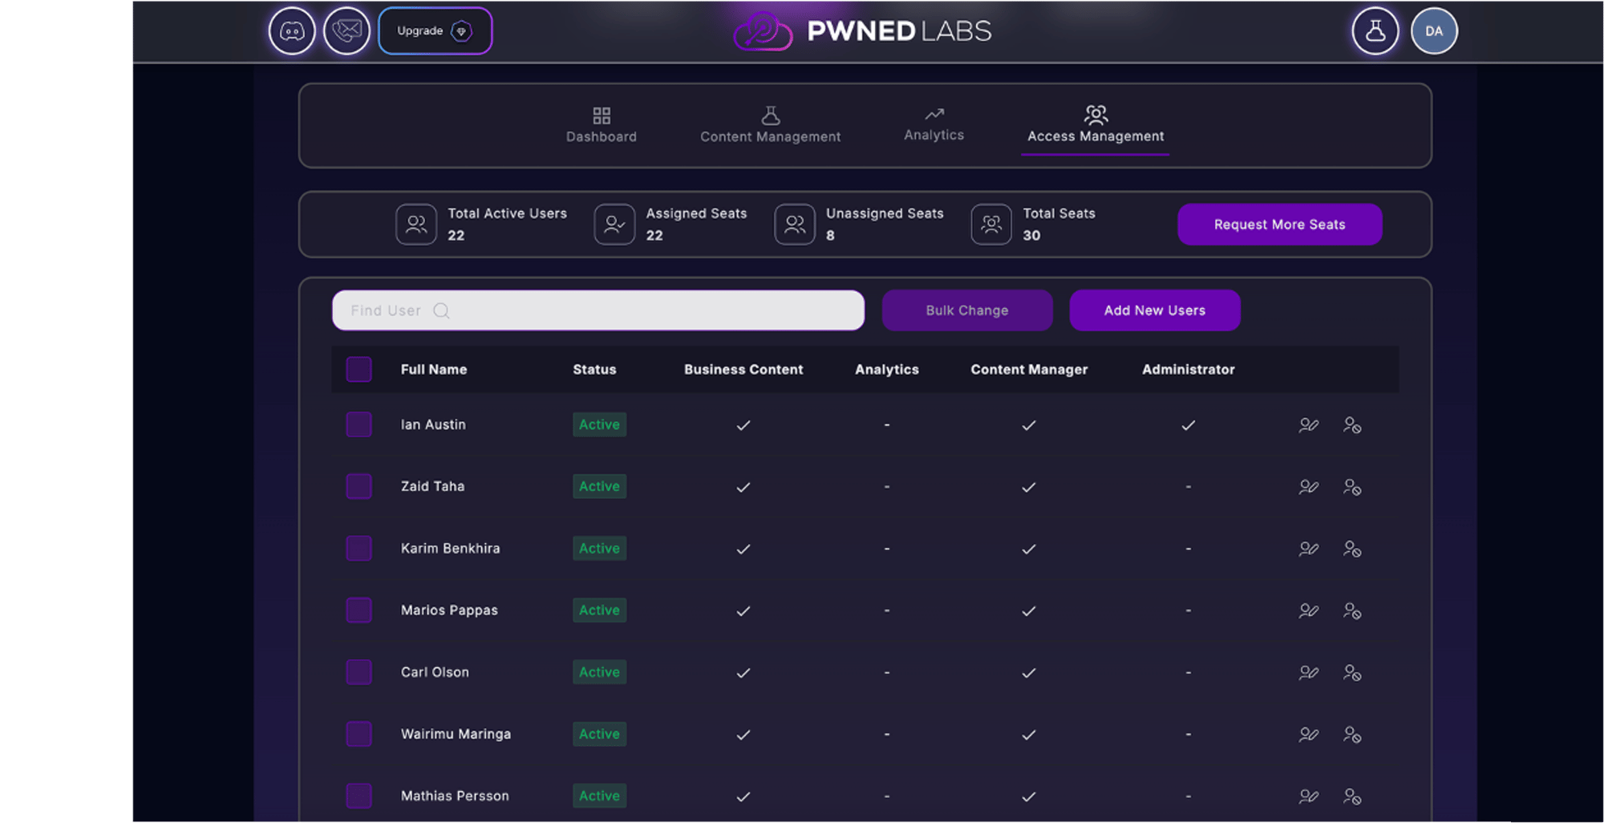The width and height of the screenshot is (1604, 823).
Task: Toggle the select-all checkbox in table header
Action: 358,370
